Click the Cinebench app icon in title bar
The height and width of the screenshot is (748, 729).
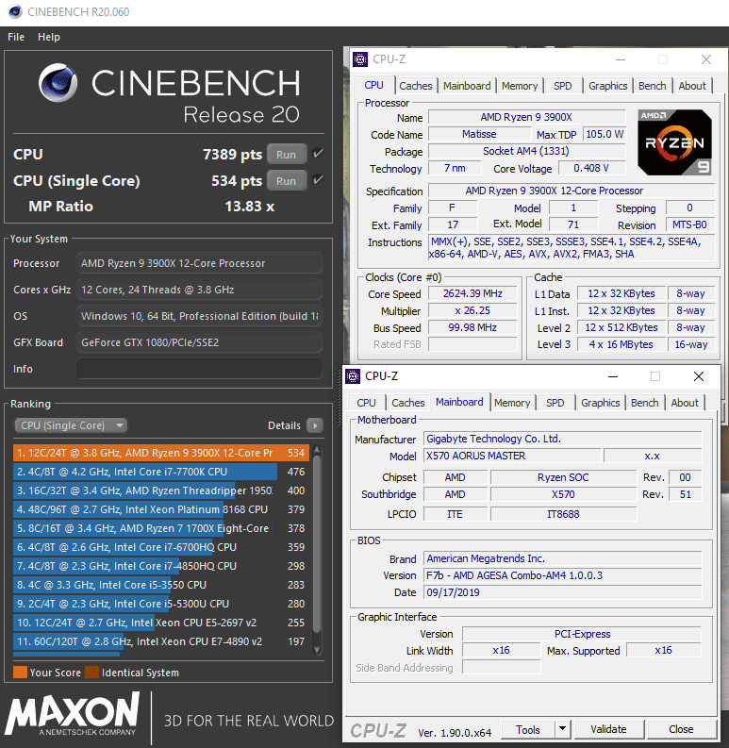pos(15,11)
